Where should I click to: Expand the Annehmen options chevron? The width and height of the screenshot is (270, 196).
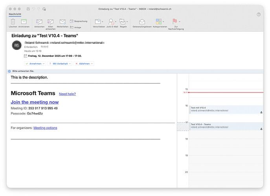tap(44, 64)
